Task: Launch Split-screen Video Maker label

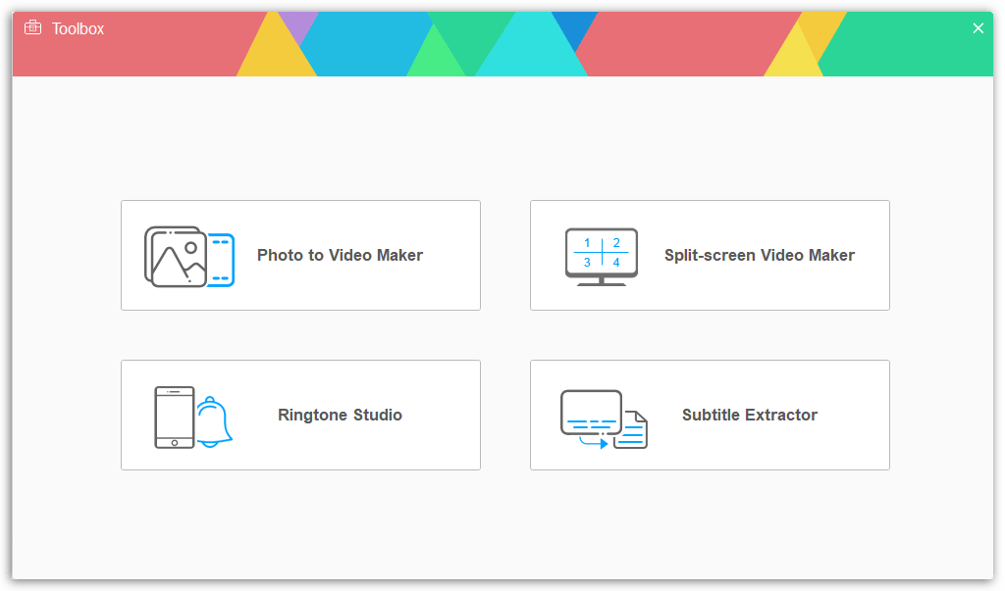Action: [x=760, y=256]
